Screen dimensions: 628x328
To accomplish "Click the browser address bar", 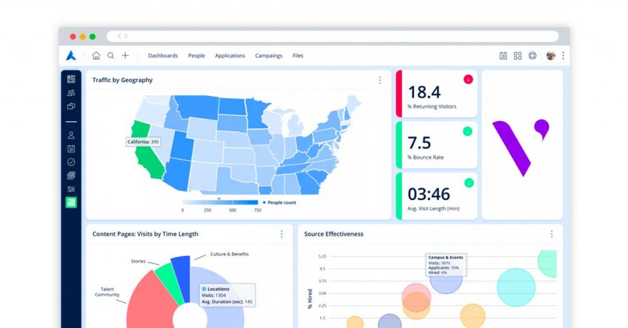I will click(x=332, y=36).
